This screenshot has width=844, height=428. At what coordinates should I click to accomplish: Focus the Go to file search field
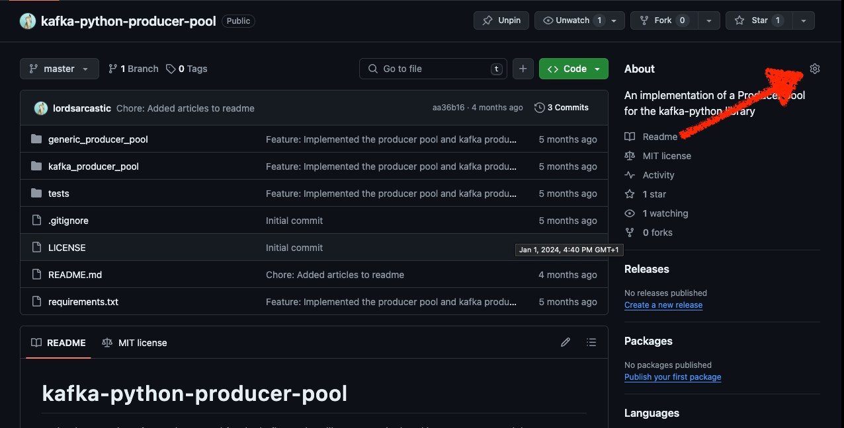point(433,69)
